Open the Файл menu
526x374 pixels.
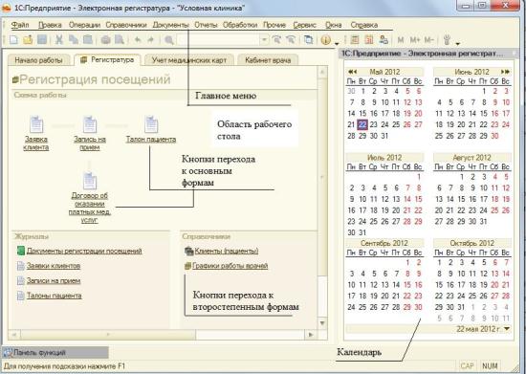click(x=20, y=25)
